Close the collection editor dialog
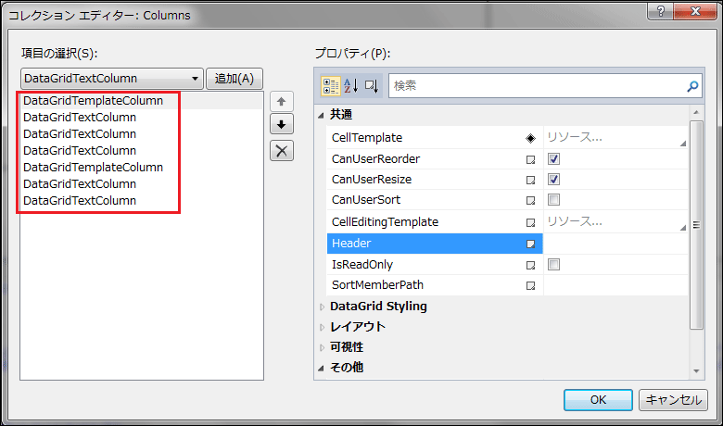 (695, 10)
